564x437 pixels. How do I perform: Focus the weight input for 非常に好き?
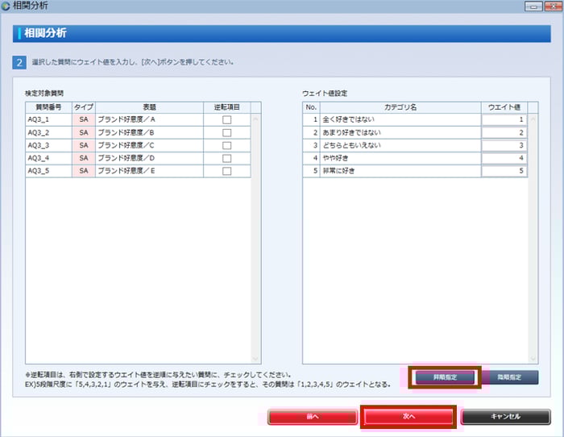504,171
